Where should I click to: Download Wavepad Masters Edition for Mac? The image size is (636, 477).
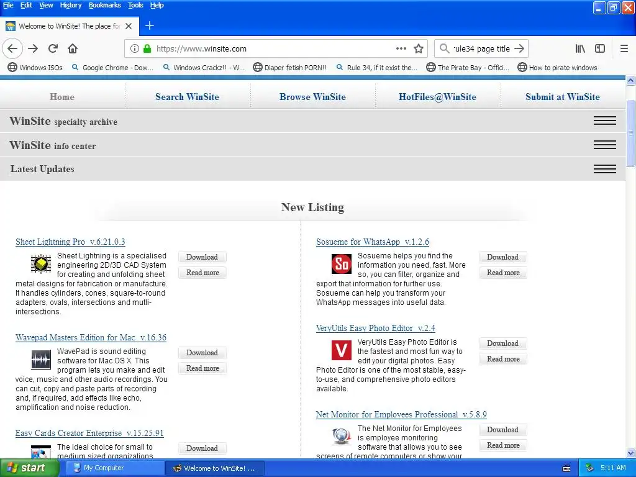pos(202,353)
